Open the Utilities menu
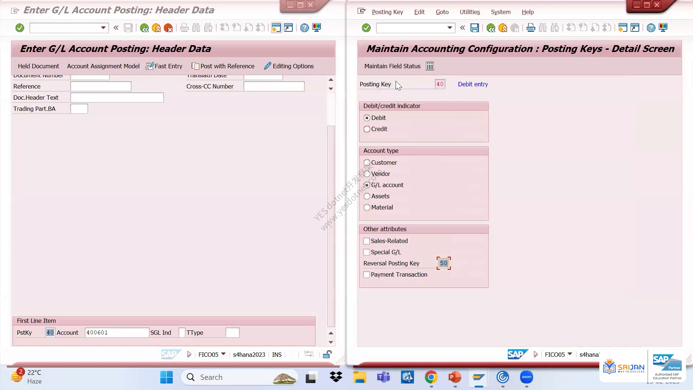Screen dimensions: 693x390 [470, 12]
